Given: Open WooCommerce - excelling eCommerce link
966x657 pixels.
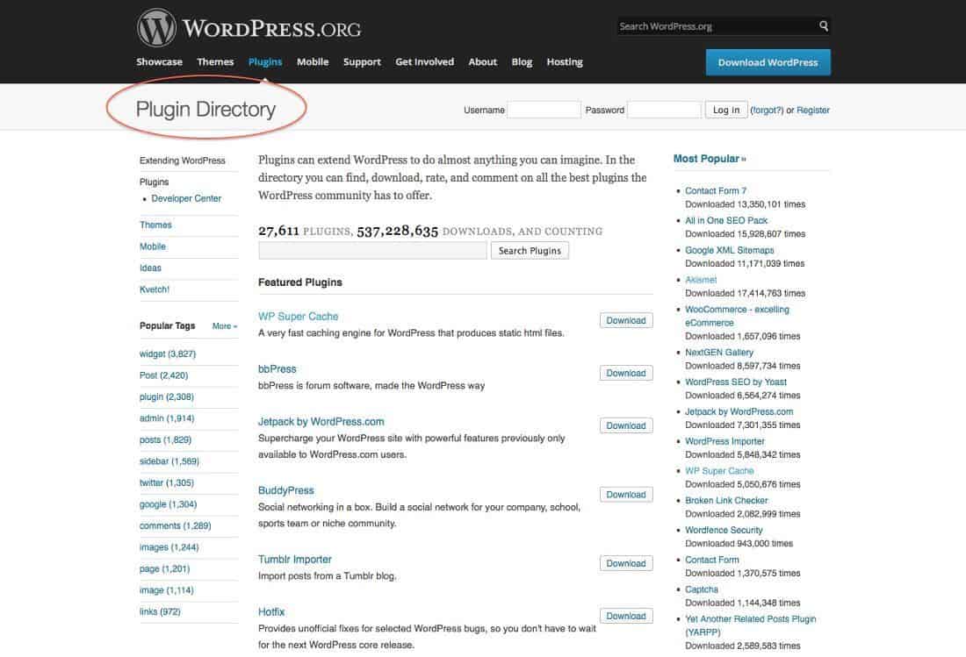Looking at the screenshot, I should [x=737, y=316].
